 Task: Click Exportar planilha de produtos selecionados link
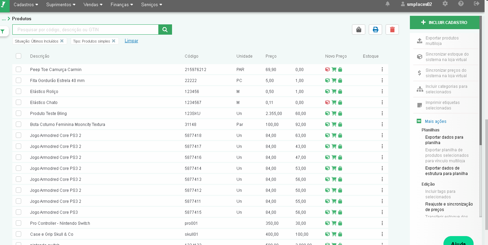pos(447,155)
